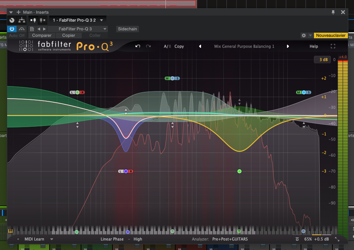Click the purple band dot on piano keyboard

click(128, 232)
